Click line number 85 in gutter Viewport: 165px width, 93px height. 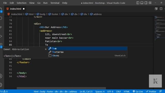[x=10, y=45]
